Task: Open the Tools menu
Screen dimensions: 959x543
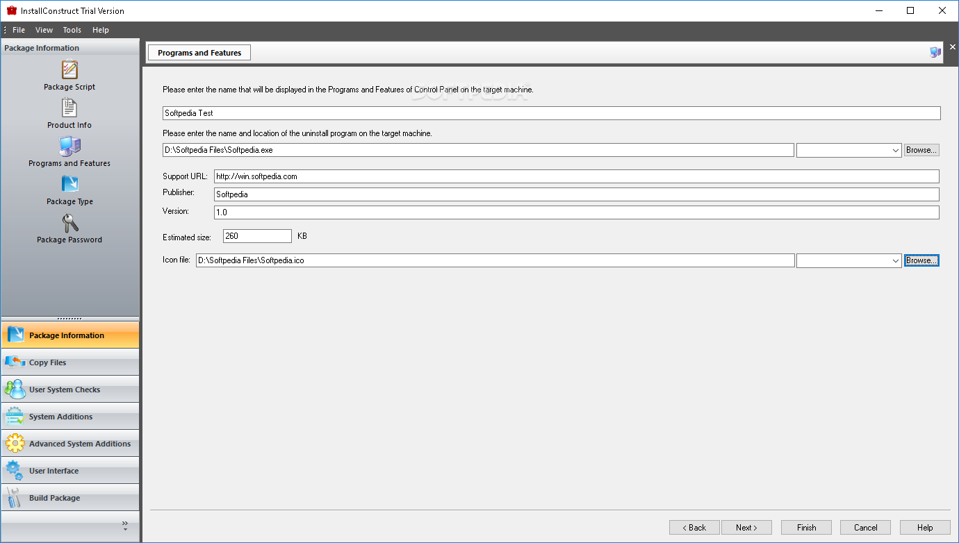Action: coord(72,30)
